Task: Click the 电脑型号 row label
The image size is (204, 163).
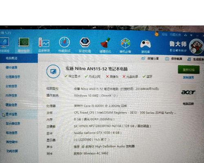Action: coord(52,88)
